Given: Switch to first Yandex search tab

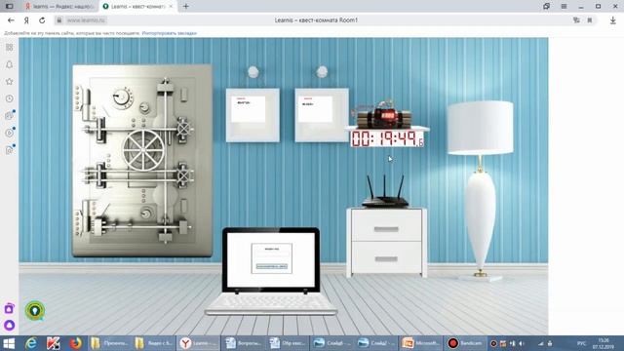Looking at the screenshot, I should coord(58,7).
